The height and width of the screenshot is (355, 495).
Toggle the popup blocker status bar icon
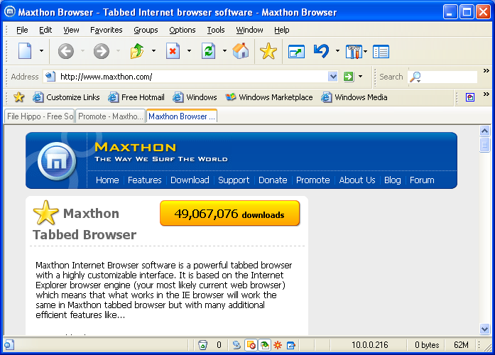(x=251, y=345)
